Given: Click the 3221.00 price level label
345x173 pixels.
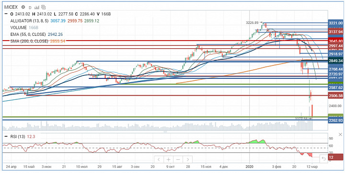Looking at the screenshot, I should [335, 23].
